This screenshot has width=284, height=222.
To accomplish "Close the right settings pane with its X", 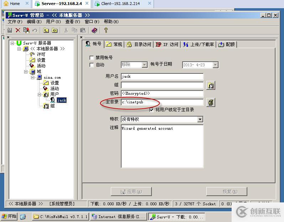I will coord(81,37).
